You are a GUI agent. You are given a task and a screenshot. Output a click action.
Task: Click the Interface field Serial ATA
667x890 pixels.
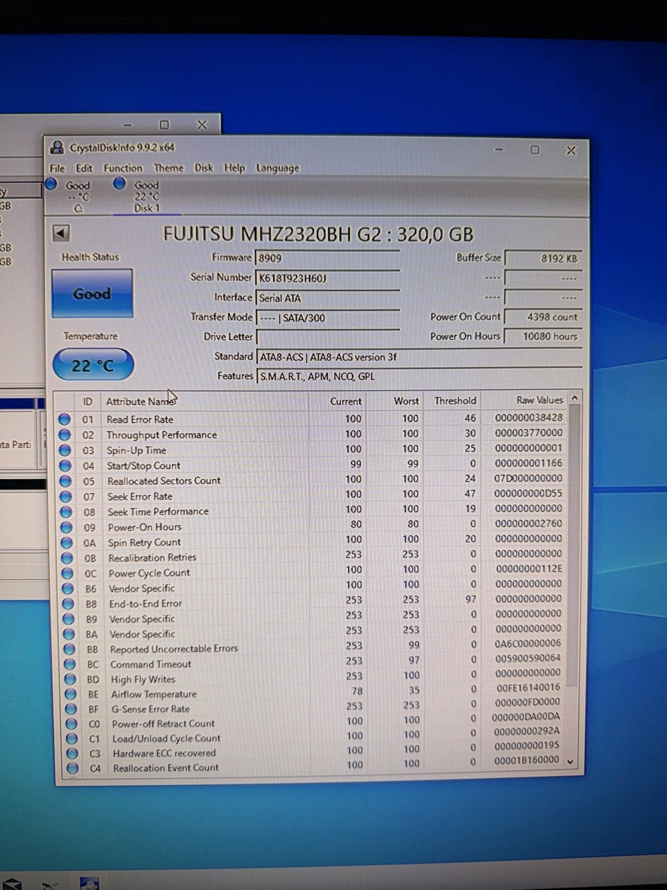[x=327, y=298]
